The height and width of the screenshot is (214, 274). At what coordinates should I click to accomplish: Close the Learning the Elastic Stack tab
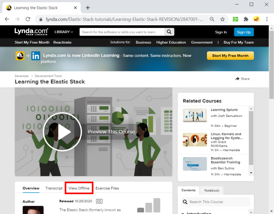(75, 8)
